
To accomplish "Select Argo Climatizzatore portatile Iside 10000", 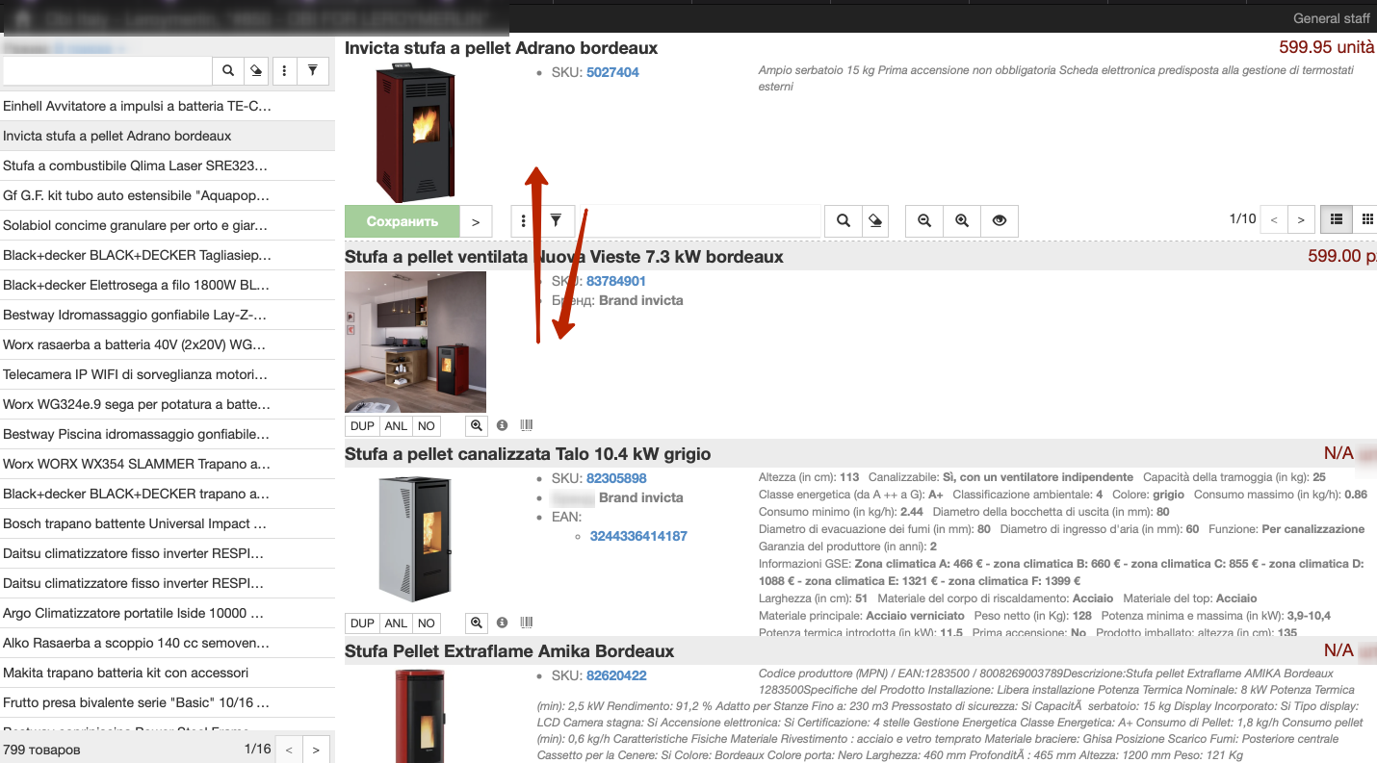I will (168, 613).
